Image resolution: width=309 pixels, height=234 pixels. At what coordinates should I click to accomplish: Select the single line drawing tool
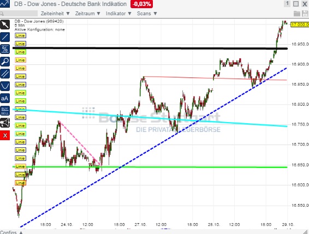click(5, 37)
